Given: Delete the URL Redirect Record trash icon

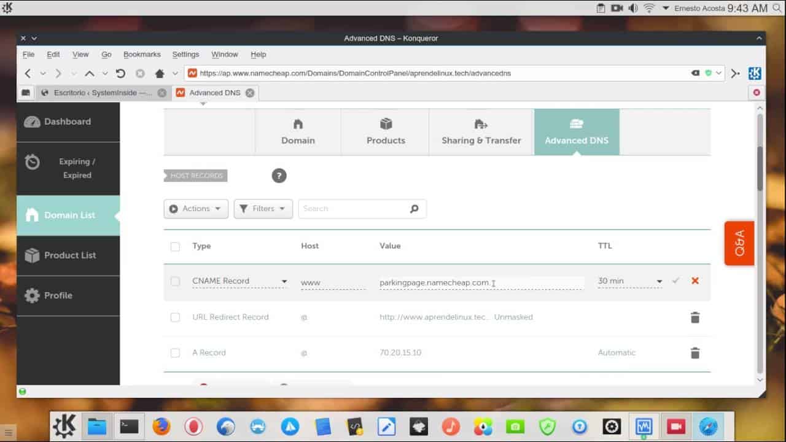Looking at the screenshot, I should [x=695, y=317].
